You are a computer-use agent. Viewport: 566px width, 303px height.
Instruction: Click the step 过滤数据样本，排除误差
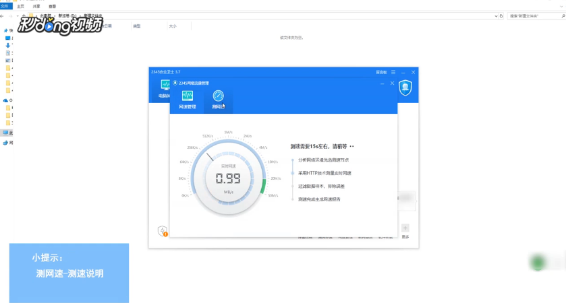[x=321, y=187]
